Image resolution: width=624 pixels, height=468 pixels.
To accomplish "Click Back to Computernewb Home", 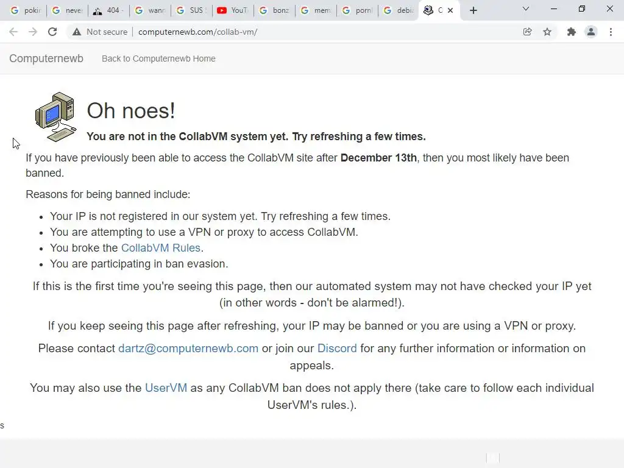I will pos(158,58).
